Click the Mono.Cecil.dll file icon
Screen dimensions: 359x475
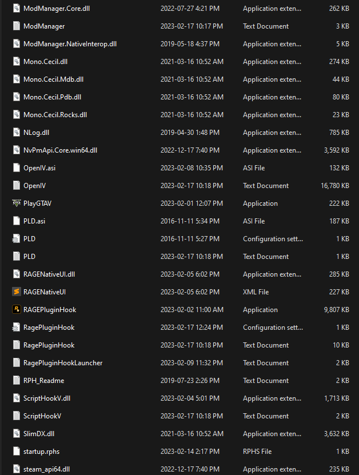coord(17,62)
